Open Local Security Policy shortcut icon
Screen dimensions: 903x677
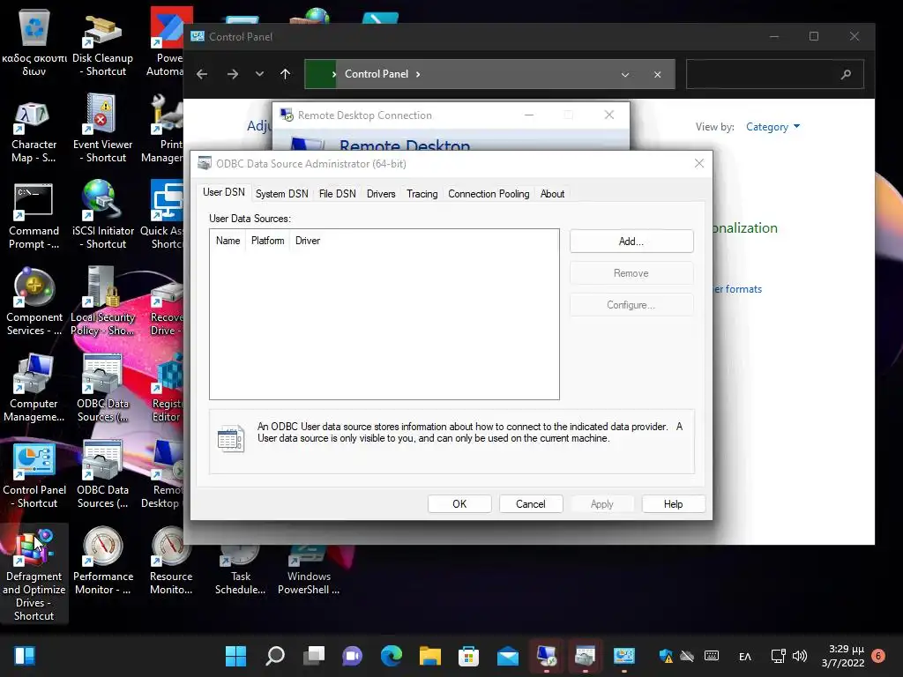pyautogui.click(x=102, y=302)
